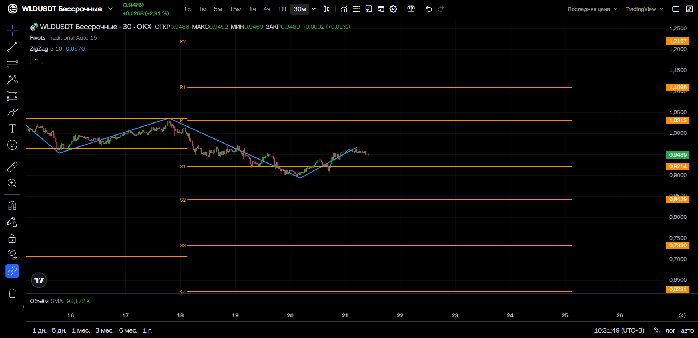
Task: Open the pattern drawing tools
Action: click(x=12, y=79)
